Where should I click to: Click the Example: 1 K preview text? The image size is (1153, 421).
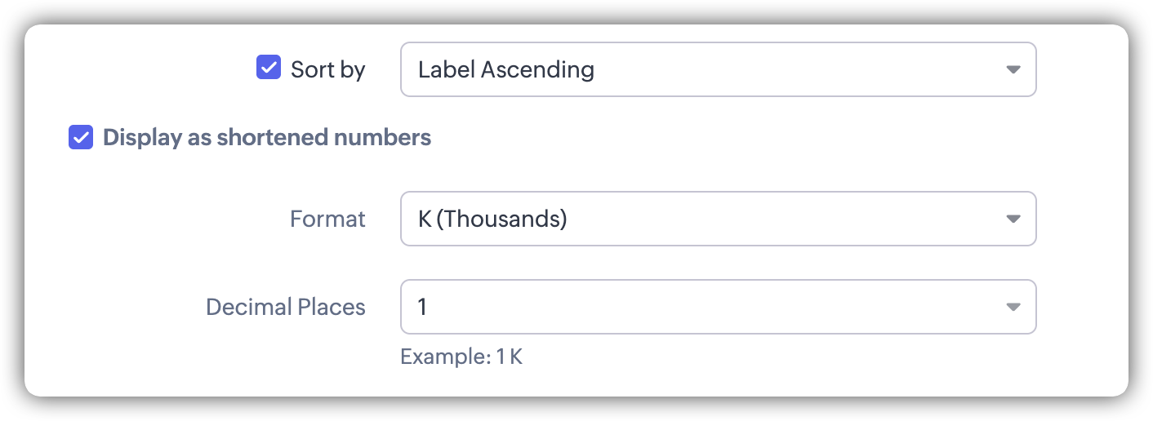(461, 357)
